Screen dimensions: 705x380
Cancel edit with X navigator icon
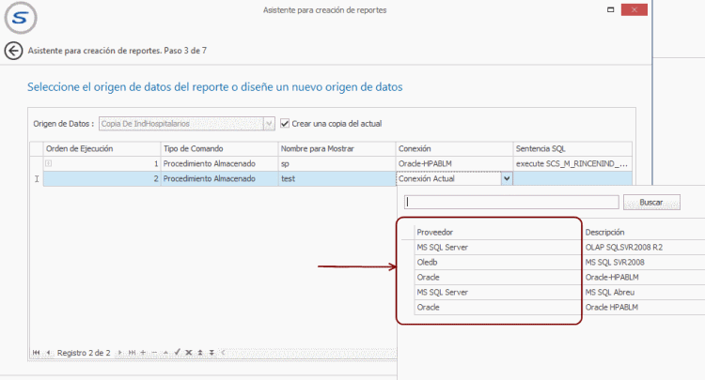[188, 353]
